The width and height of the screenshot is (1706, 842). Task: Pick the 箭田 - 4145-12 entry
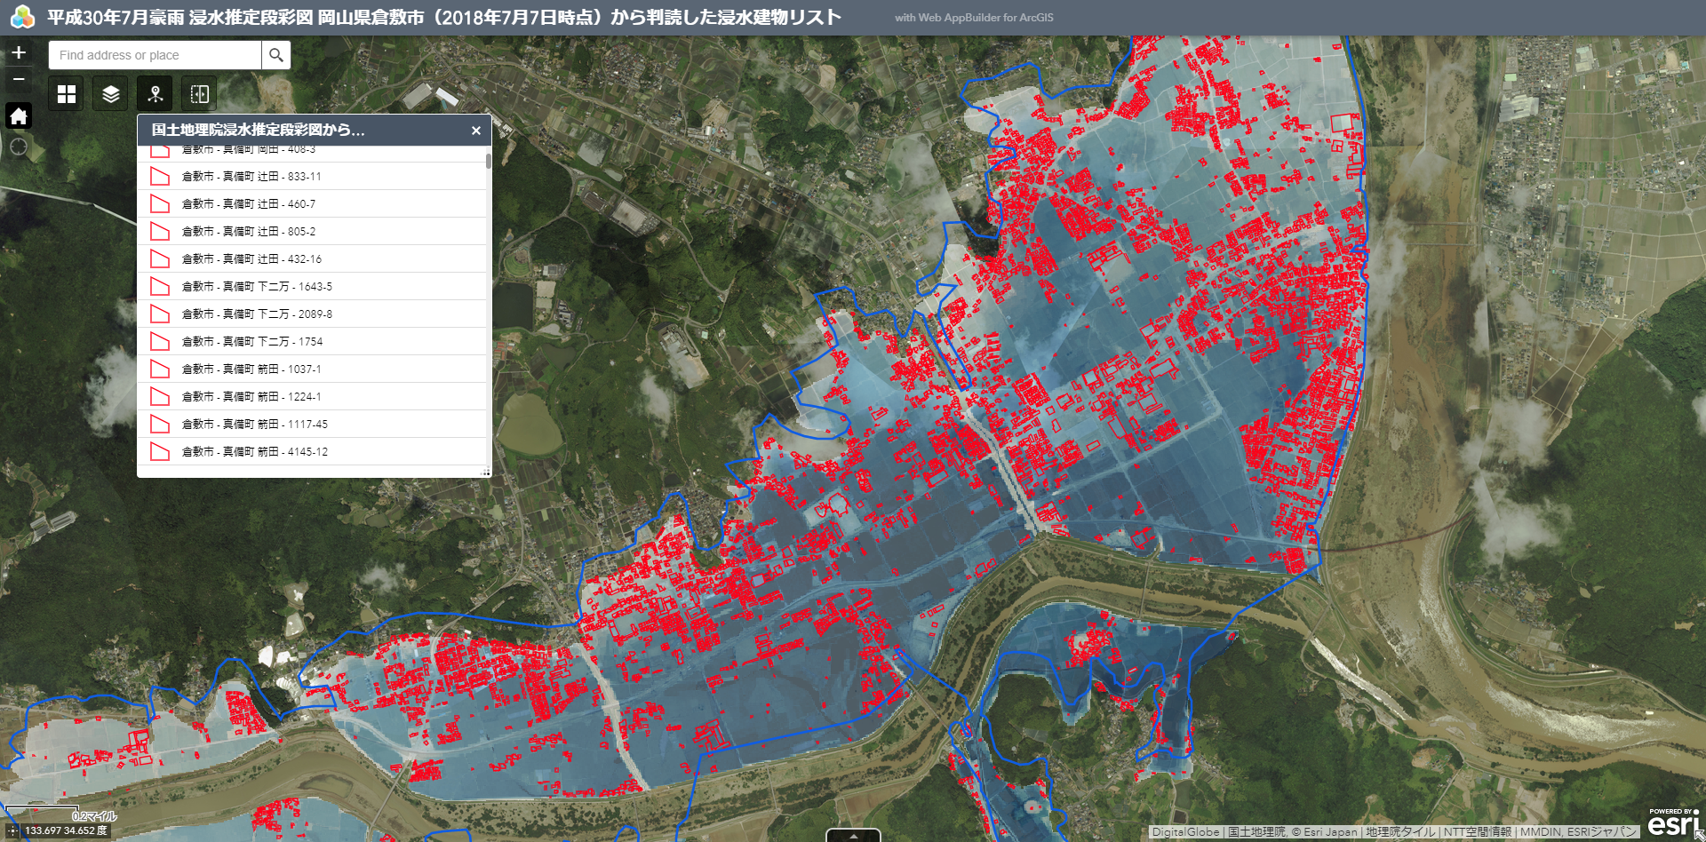click(x=255, y=452)
